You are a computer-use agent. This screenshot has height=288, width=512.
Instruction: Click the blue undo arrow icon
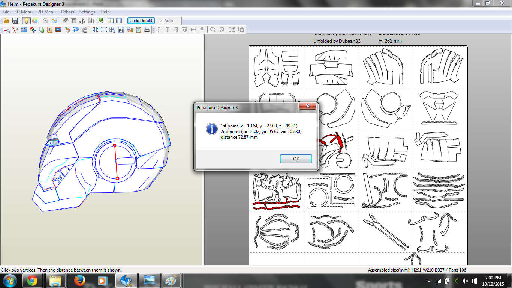(76, 30)
